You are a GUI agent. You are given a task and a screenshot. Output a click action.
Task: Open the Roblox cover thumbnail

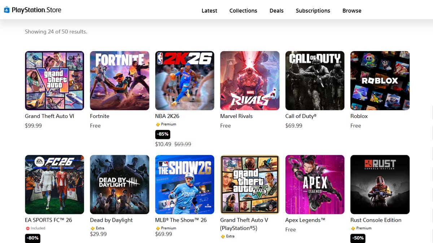[x=380, y=81]
